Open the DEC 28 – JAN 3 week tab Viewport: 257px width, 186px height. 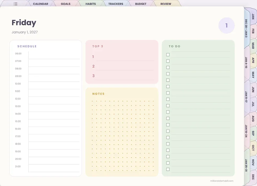coord(246,28)
